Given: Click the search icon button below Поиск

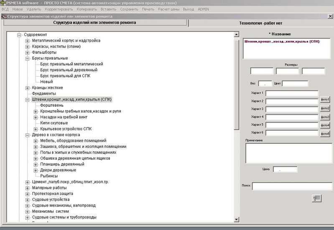Looking at the screenshot, I should [x=316, y=198].
